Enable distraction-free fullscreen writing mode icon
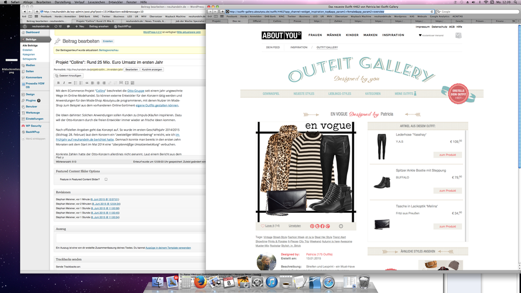This screenshot has width=521, height=293. click(127, 83)
